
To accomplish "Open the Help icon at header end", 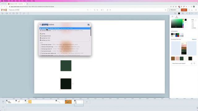I will 196,10.
